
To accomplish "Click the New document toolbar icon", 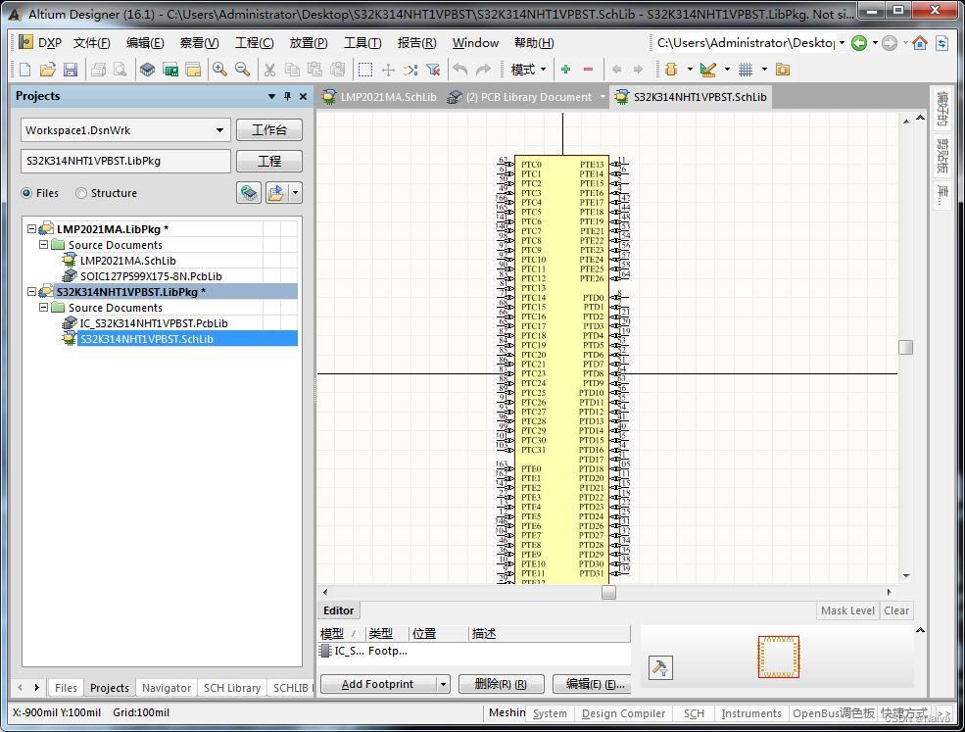I will click(x=25, y=70).
